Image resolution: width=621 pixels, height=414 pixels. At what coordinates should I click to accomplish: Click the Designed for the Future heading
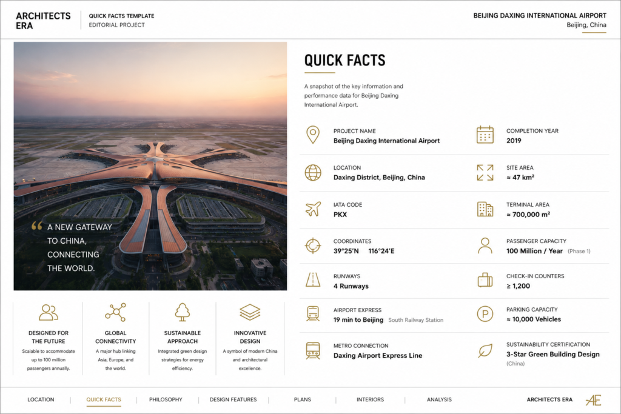pos(49,337)
